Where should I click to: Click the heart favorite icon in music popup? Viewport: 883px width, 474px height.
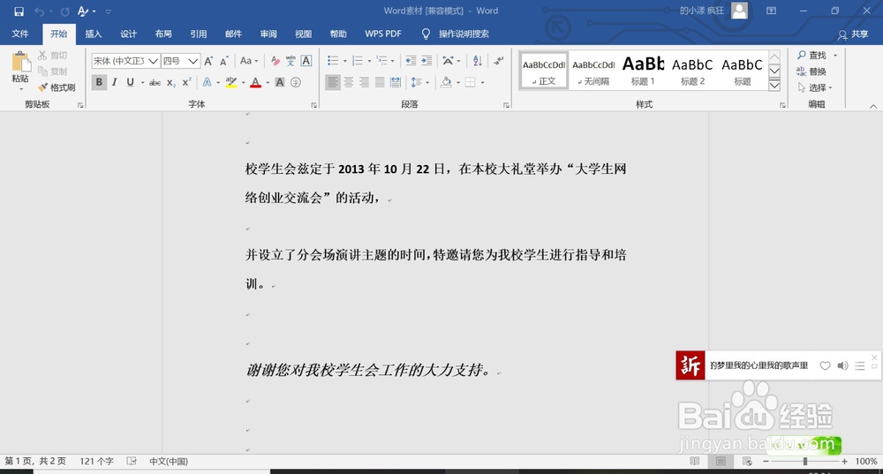tap(825, 366)
